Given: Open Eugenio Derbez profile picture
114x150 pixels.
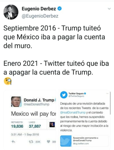Looking at the screenshot, I should coord(11,12).
